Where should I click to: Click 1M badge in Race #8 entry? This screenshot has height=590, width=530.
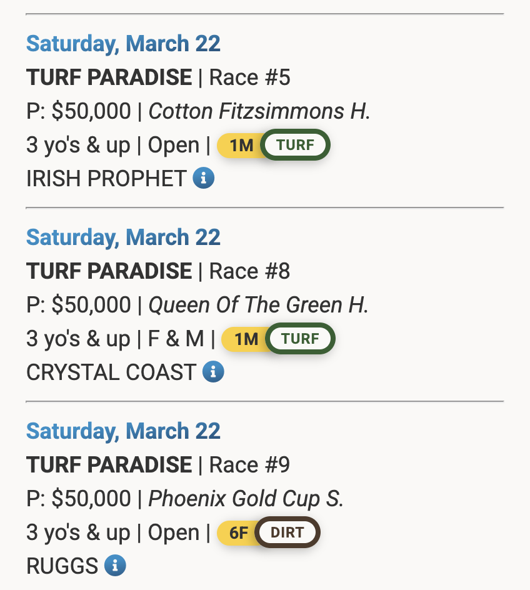[x=245, y=339]
